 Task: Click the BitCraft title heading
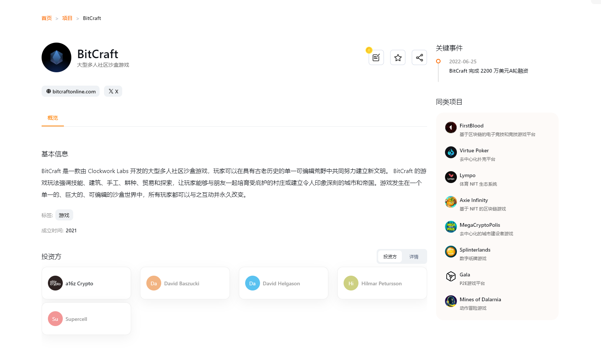coord(98,54)
